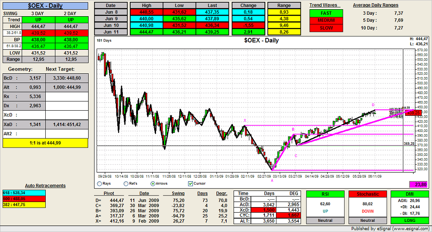Viewport: 432px width, 232px height.
Task: Select the Rays radio button
Action: click(x=100, y=184)
